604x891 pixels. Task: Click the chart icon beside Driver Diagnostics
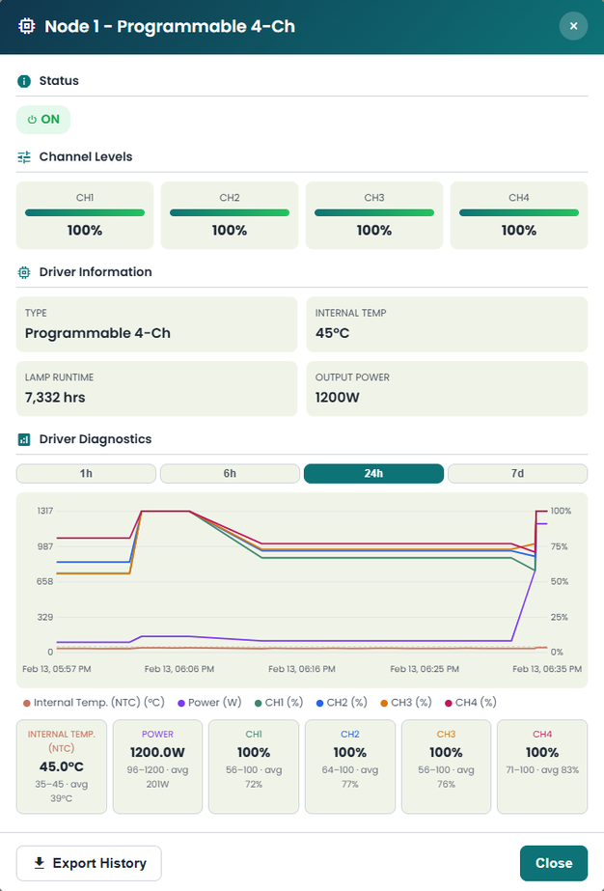(x=24, y=440)
